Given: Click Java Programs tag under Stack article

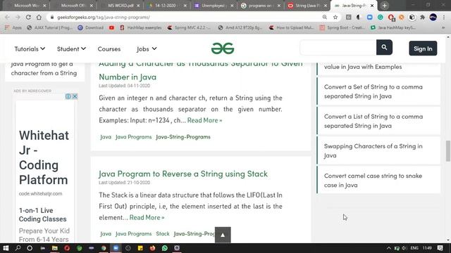Looking at the screenshot, I should pos(133,234).
